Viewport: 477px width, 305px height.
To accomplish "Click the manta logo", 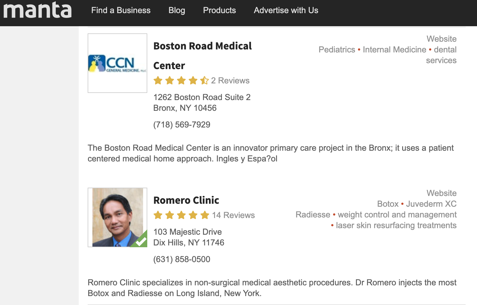I will [x=37, y=10].
